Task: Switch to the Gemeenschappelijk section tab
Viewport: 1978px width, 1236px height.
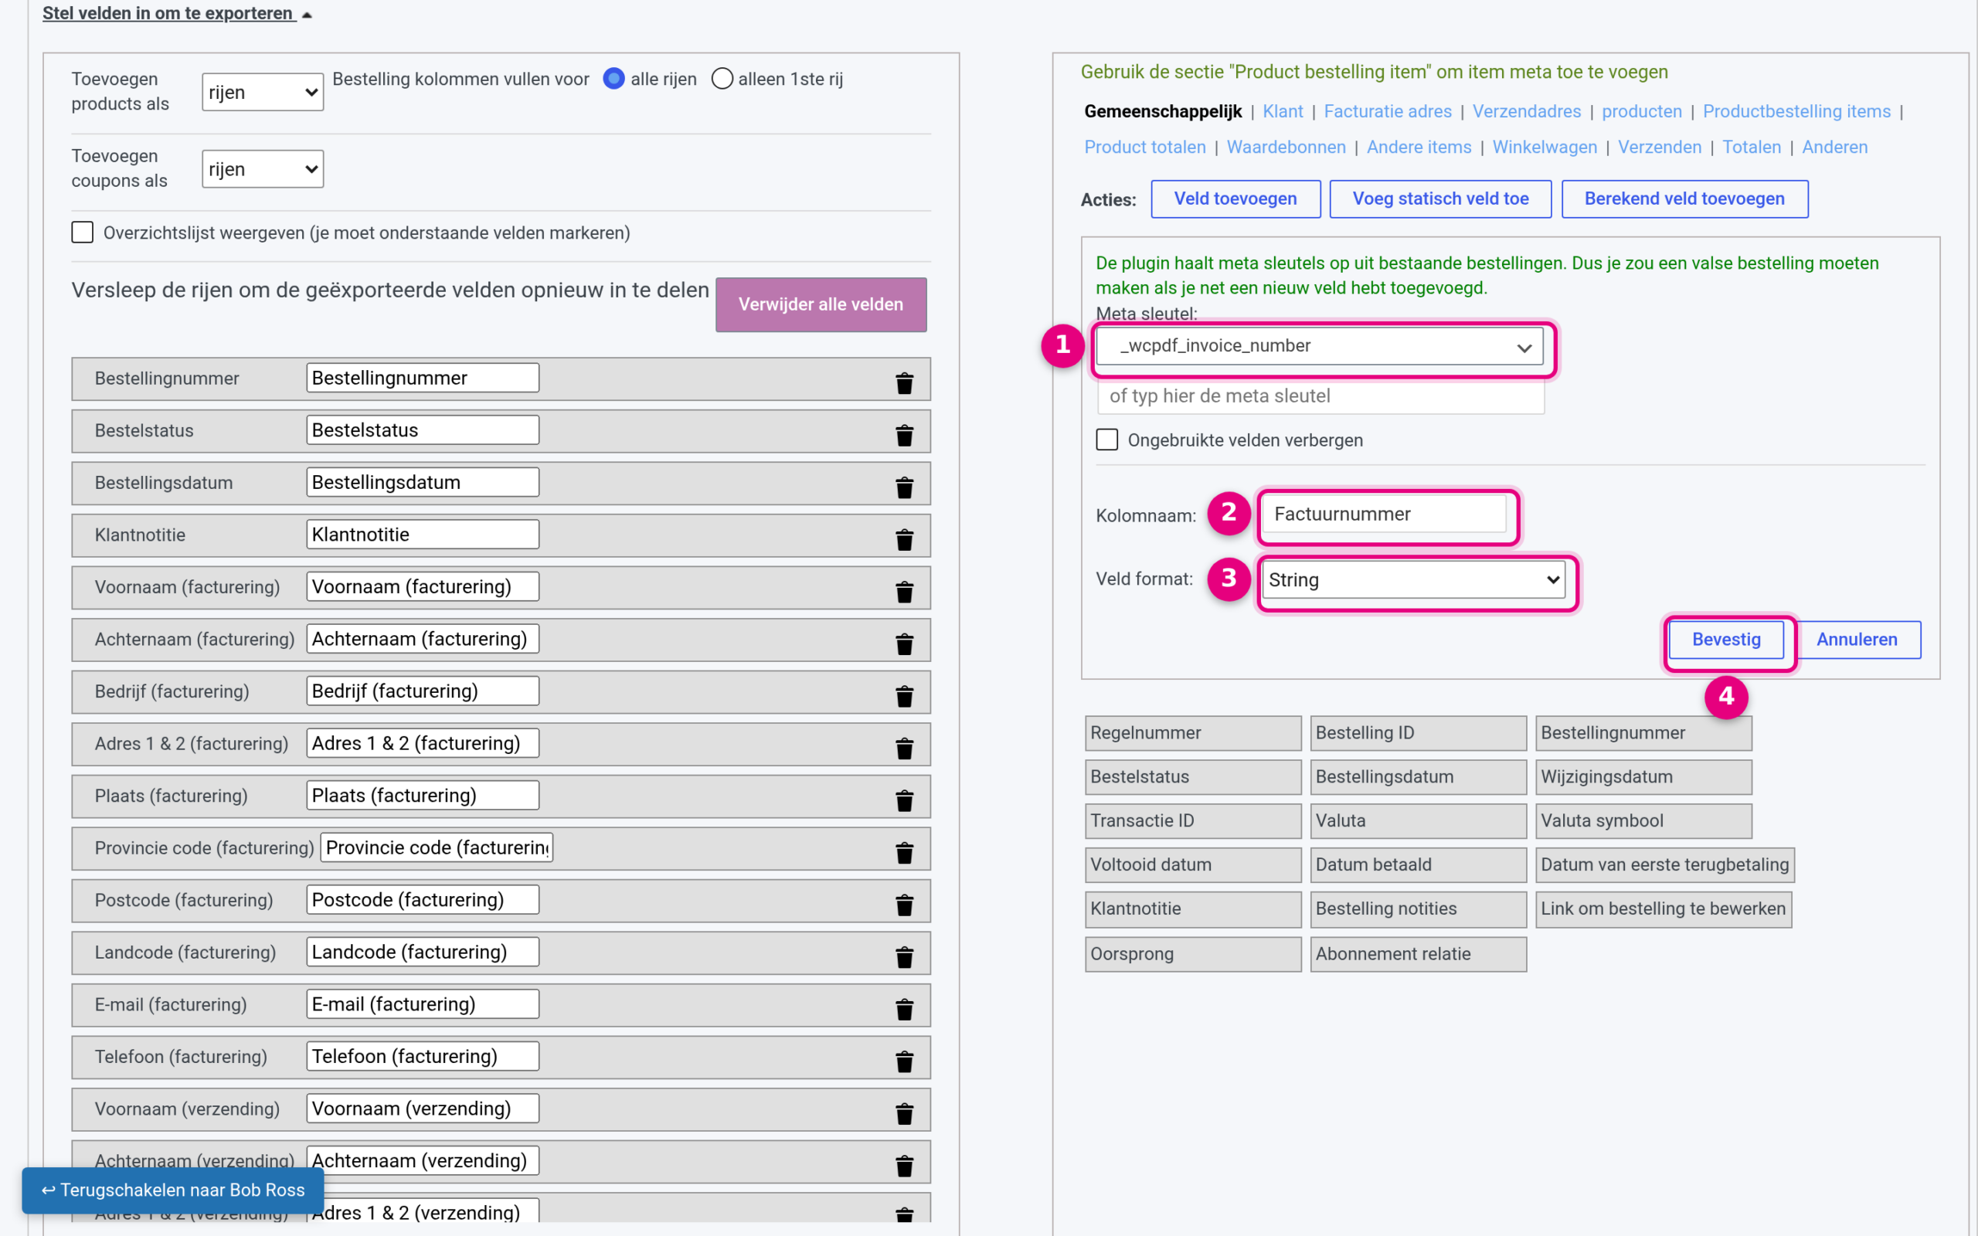Action: 1162,111
